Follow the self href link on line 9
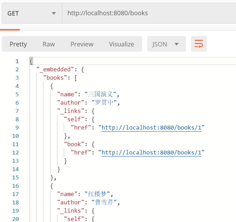Screen dimensions: 236x222 tap(151, 127)
